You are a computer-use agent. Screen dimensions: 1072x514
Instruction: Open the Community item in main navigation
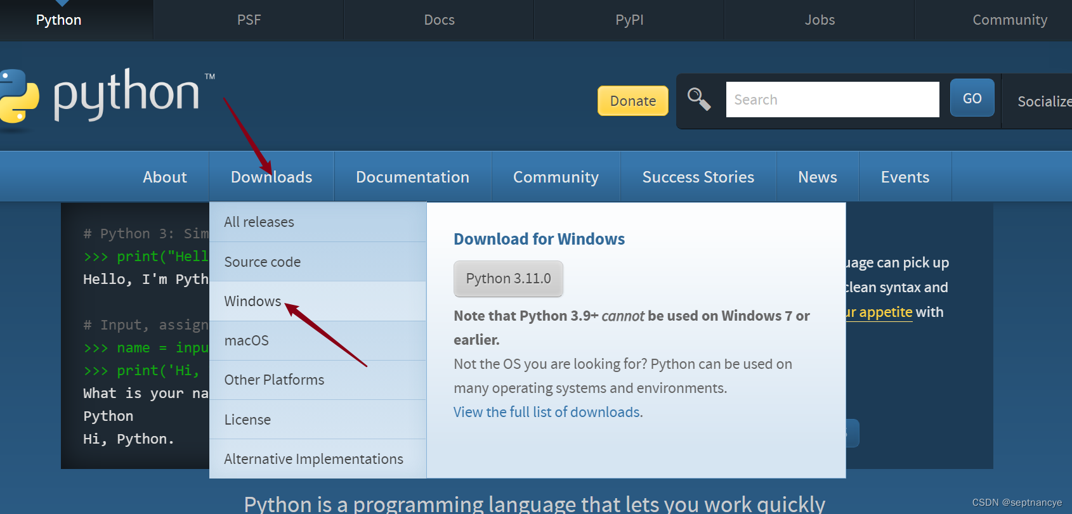[x=556, y=177]
